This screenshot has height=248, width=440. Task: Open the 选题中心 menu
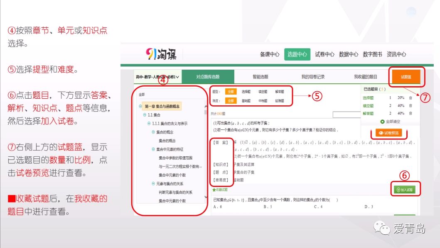297,54
